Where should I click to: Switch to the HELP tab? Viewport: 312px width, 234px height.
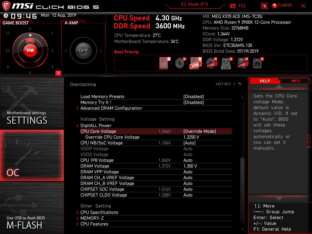pos(265,81)
